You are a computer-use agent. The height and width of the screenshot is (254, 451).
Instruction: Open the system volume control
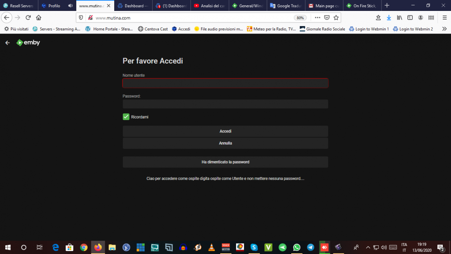(x=384, y=247)
